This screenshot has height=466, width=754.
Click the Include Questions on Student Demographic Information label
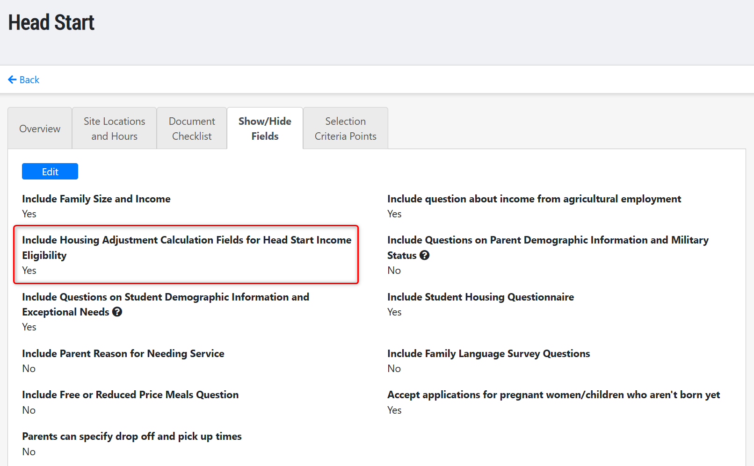coord(166,304)
